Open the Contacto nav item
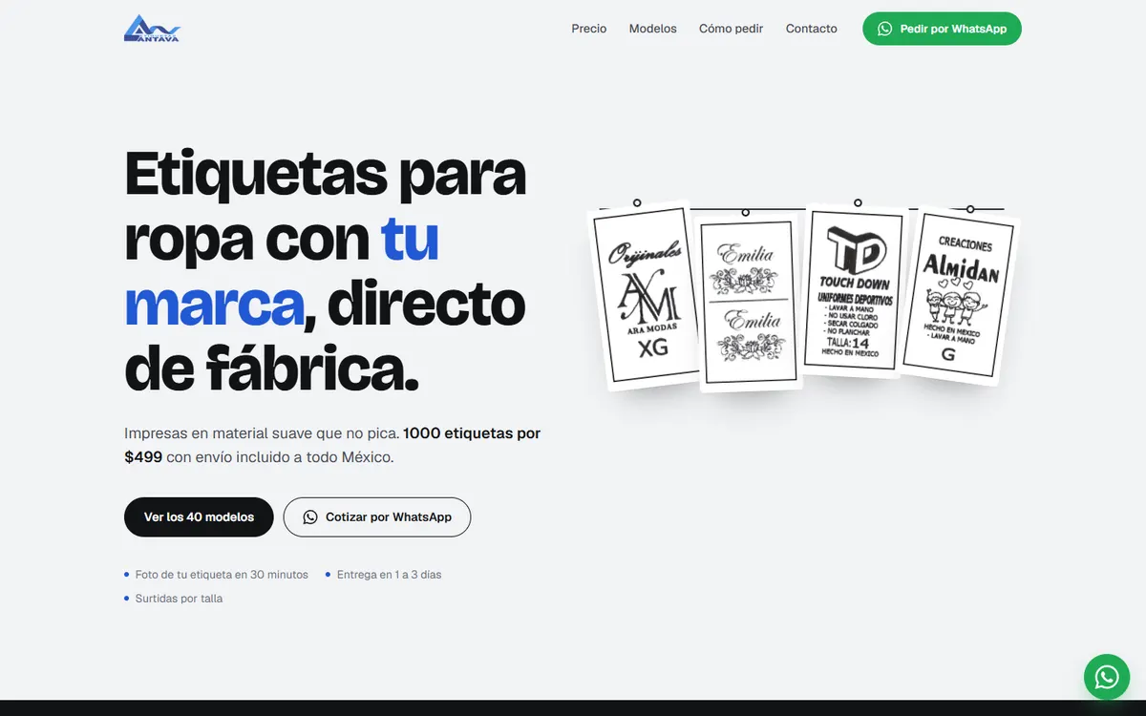The image size is (1146, 716). [x=812, y=29]
